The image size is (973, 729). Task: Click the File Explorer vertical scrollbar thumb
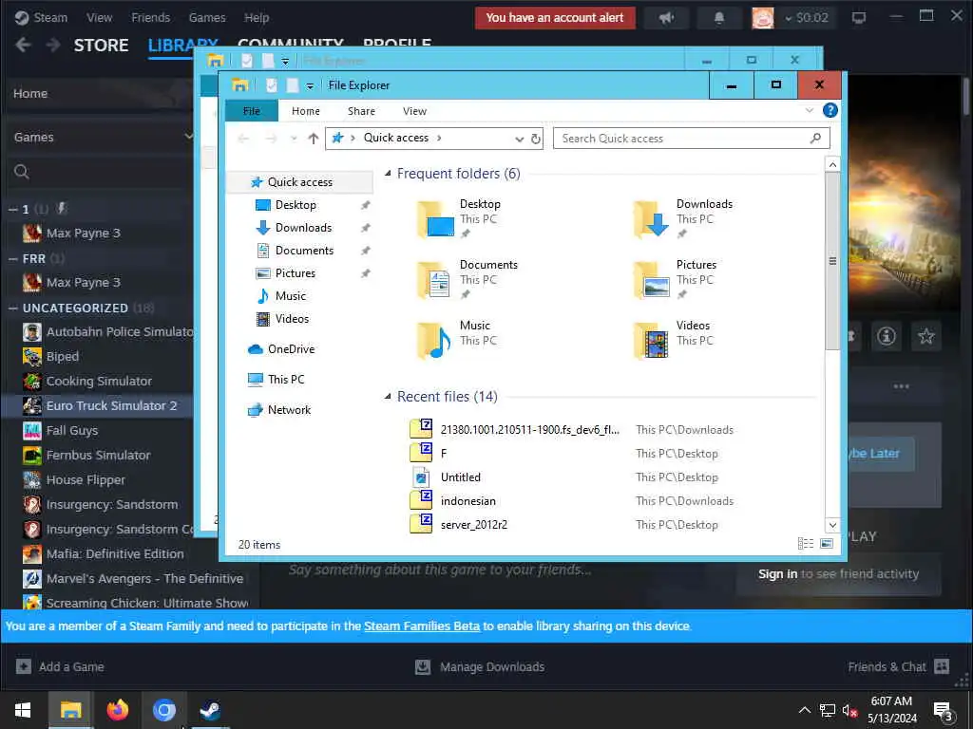[x=832, y=260]
